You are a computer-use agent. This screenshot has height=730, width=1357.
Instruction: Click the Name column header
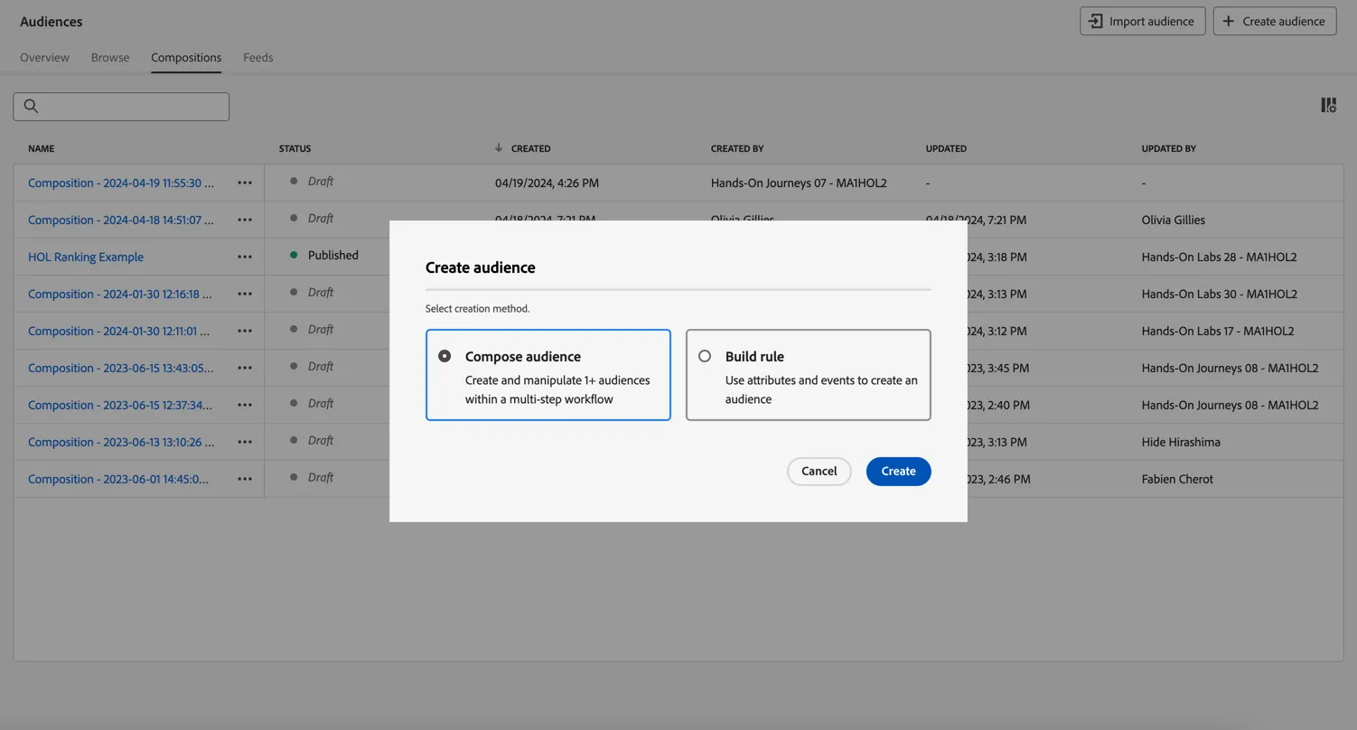(x=41, y=148)
